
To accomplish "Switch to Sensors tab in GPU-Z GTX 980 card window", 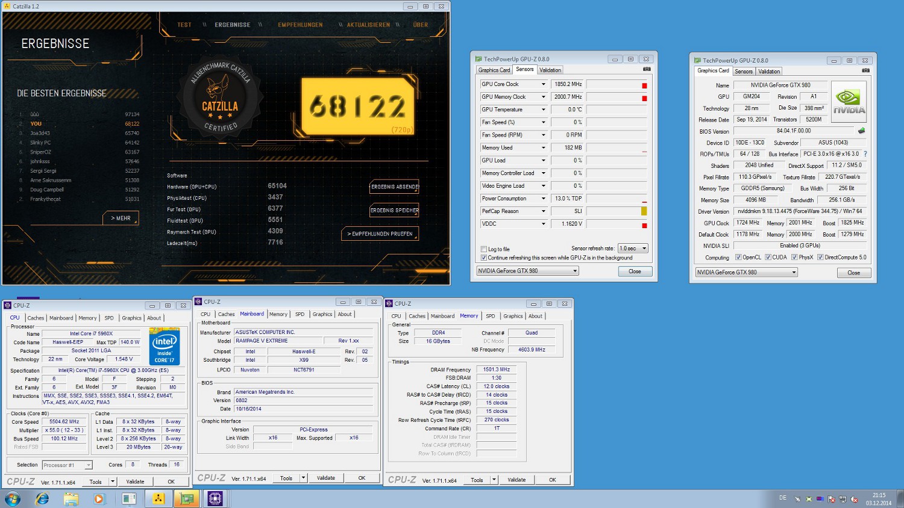I will pos(744,71).
